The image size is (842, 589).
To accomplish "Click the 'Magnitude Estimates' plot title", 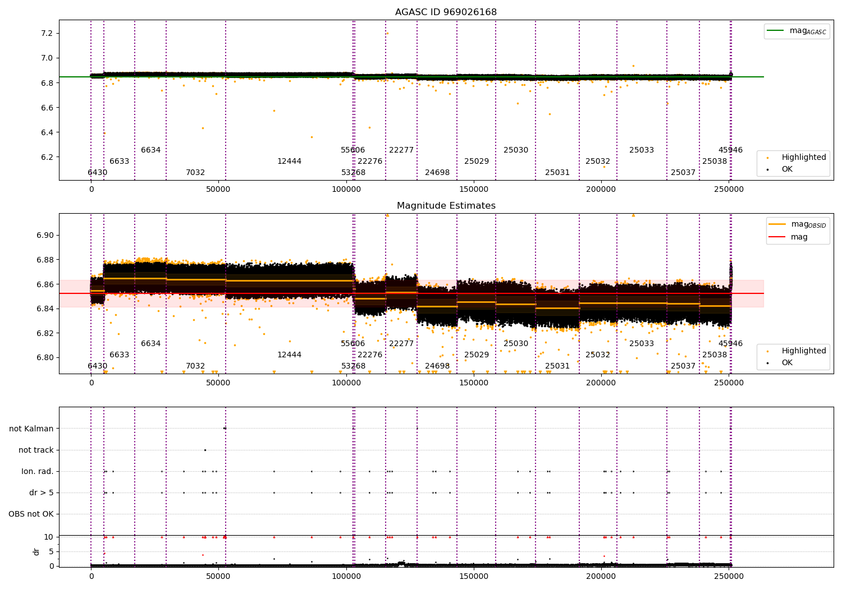I will tap(446, 206).
